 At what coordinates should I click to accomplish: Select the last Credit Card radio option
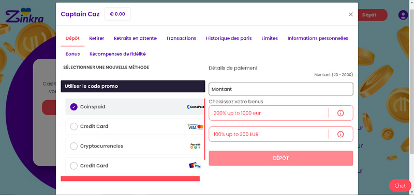73,166
